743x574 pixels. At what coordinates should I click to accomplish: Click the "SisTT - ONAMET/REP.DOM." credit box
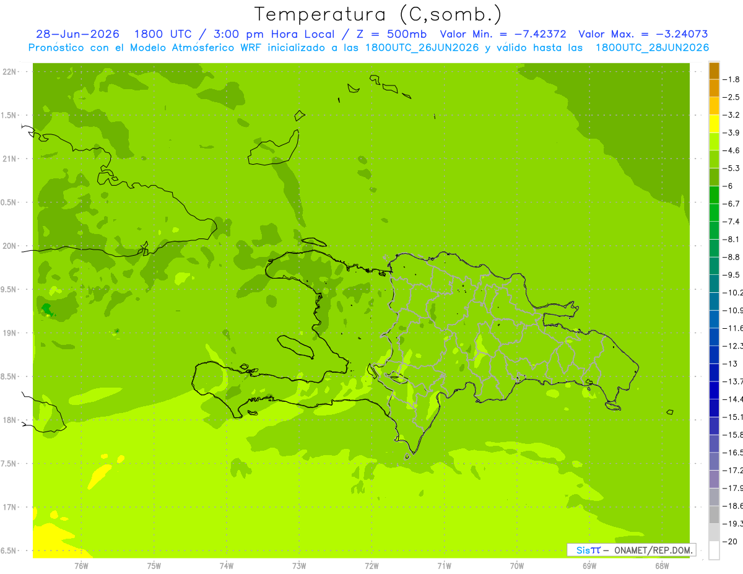click(631, 549)
